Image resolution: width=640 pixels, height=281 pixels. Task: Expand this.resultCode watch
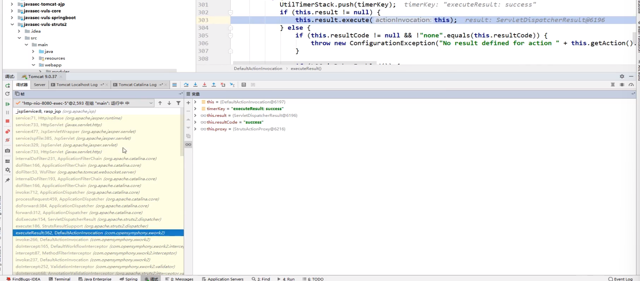195,122
